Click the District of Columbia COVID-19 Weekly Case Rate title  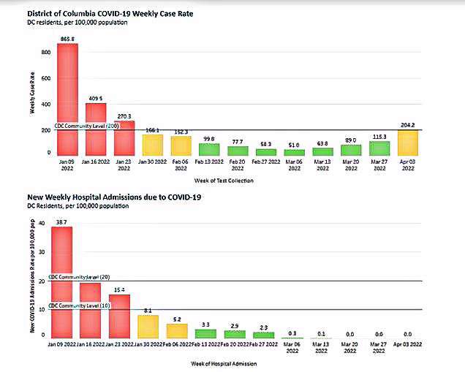click(116, 15)
